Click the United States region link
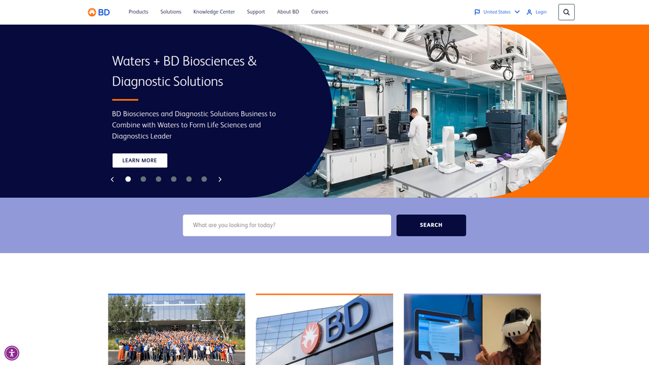649x365 pixels. pyautogui.click(x=497, y=12)
